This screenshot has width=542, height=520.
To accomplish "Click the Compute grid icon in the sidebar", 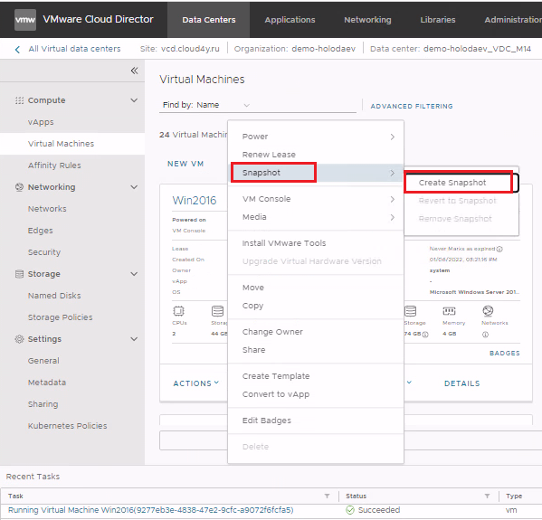I will (x=19, y=100).
